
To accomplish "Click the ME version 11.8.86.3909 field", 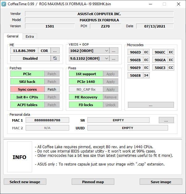I will [24, 51].
